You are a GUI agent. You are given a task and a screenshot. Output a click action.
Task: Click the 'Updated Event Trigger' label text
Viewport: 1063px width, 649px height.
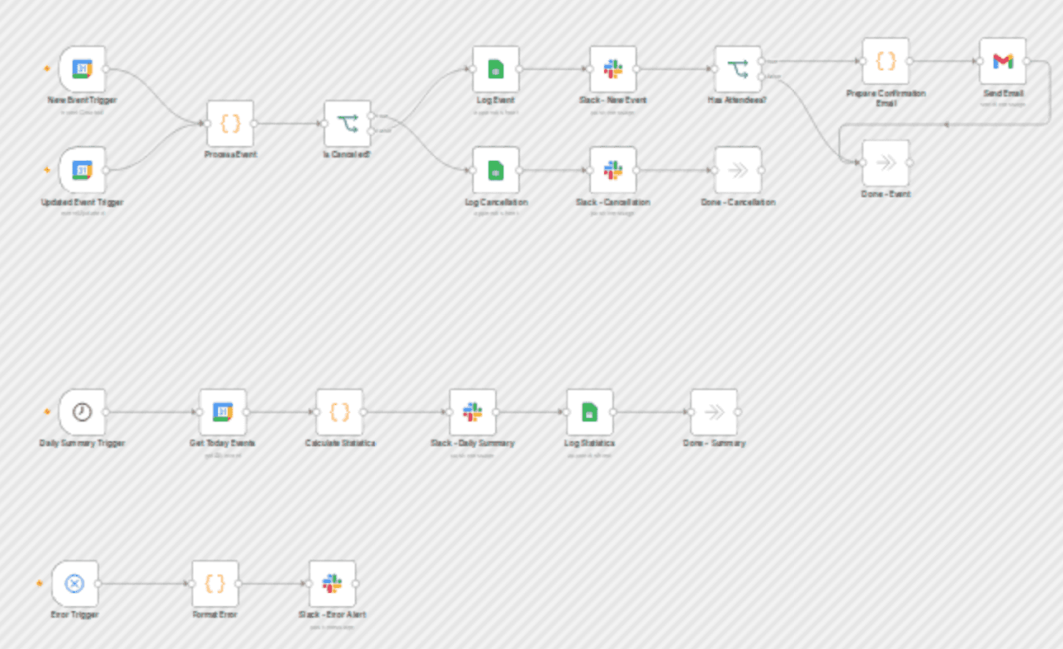(x=82, y=202)
